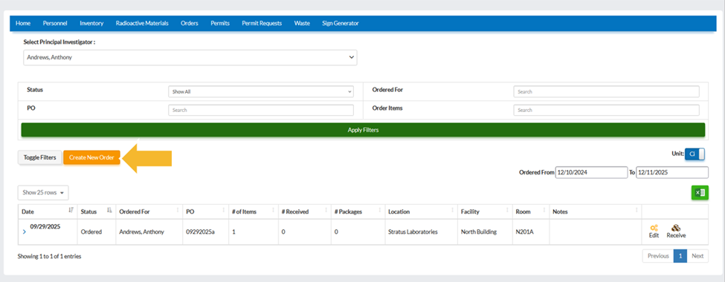Click the Create New Order button
Image resolution: width=725 pixels, height=282 pixels.
click(x=91, y=157)
